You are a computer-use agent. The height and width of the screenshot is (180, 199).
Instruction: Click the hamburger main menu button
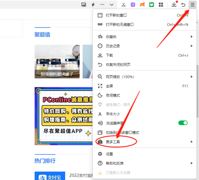tap(192, 4)
